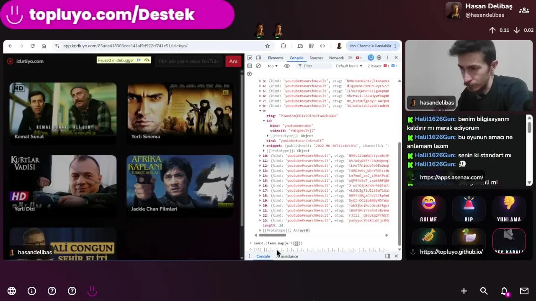536x301 pixels.
Task: Click the blue AI assistance icon in DevTools
Action: [x=371, y=58]
